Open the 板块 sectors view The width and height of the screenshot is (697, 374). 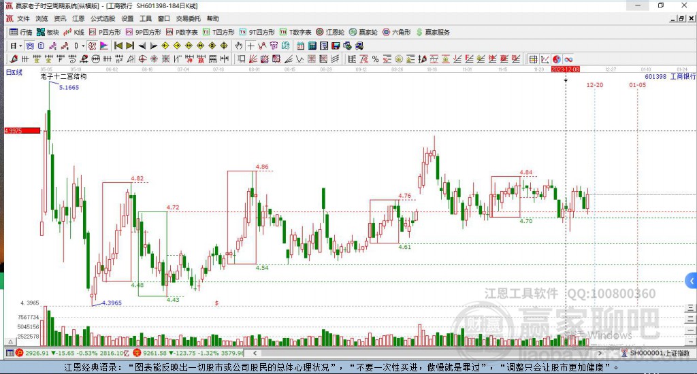point(48,32)
